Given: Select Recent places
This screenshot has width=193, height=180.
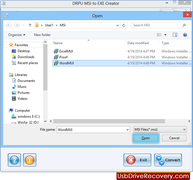Looking at the screenshot, I should pyautogui.click(x=28, y=63).
